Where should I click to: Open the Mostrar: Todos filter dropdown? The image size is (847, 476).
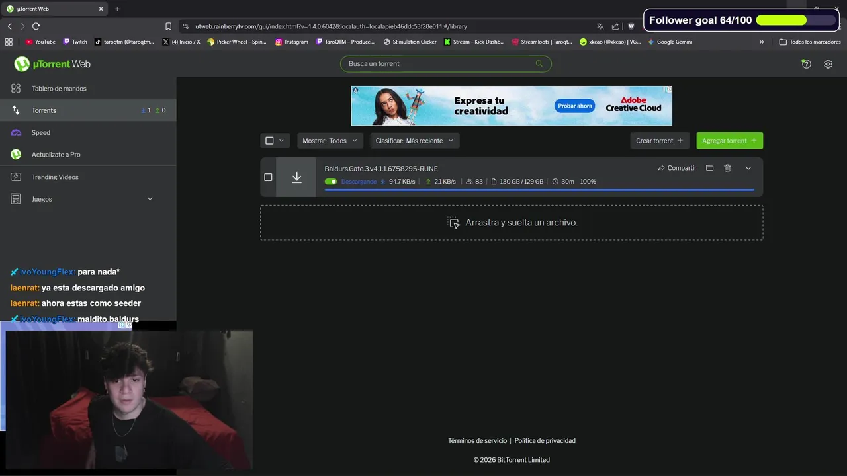(330, 141)
